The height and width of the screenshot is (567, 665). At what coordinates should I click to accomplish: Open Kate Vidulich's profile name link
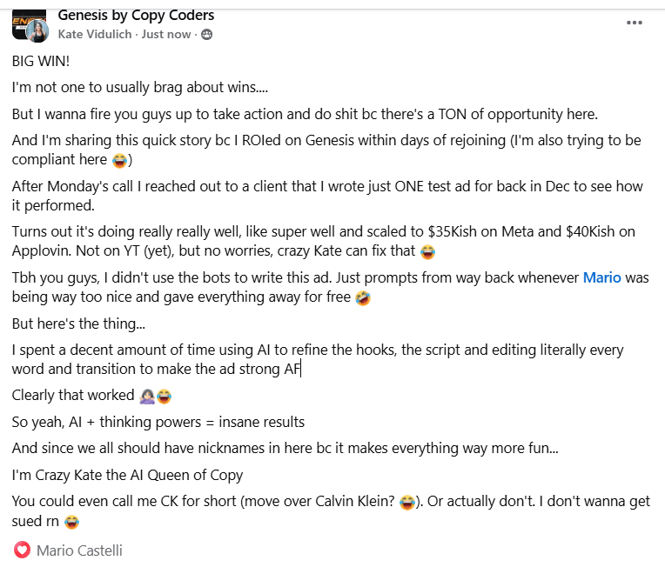click(x=95, y=35)
